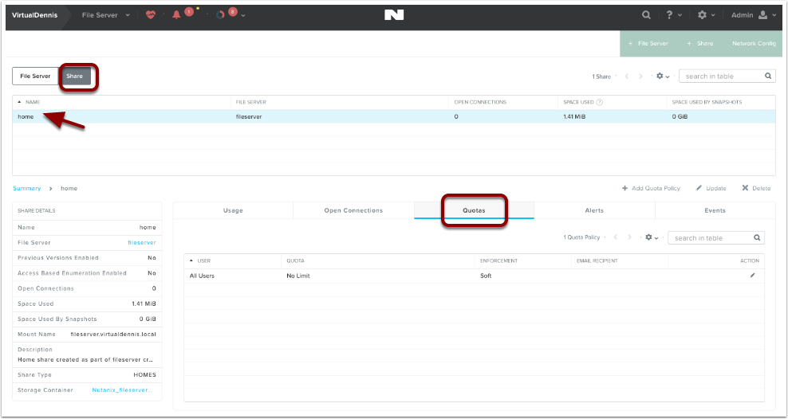Click next page arrow in shares table

[x=641, y=76]
